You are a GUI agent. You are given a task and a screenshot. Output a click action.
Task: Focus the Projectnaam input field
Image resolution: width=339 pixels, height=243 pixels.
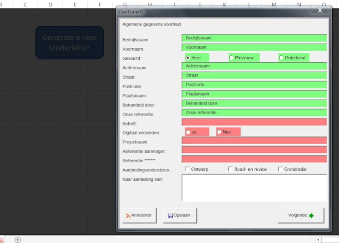point(254,140)
